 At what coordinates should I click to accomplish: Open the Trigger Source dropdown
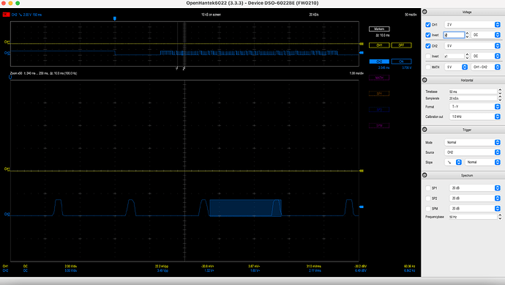pyautogui.click(x=473, y=152)
